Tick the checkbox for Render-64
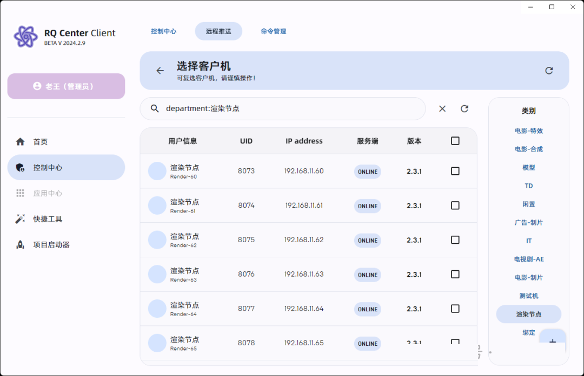Image resolution: width=584 pixels, height=376 pixels. 455,309
